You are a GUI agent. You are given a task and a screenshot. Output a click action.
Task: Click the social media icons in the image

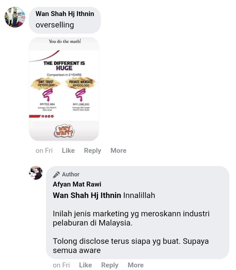click(x=48, y=116)
